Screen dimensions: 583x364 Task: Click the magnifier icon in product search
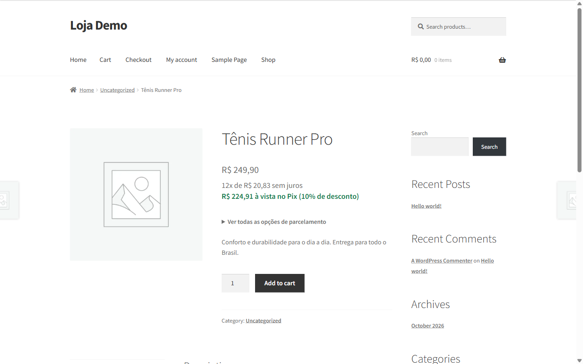pos(421,27)
